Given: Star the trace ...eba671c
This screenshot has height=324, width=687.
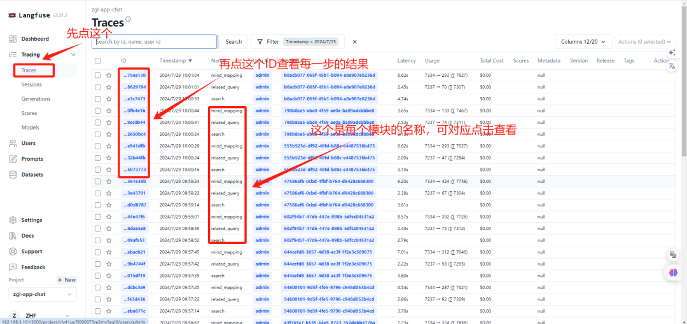Looking at the screenshot, I should [x=109, y=311].
